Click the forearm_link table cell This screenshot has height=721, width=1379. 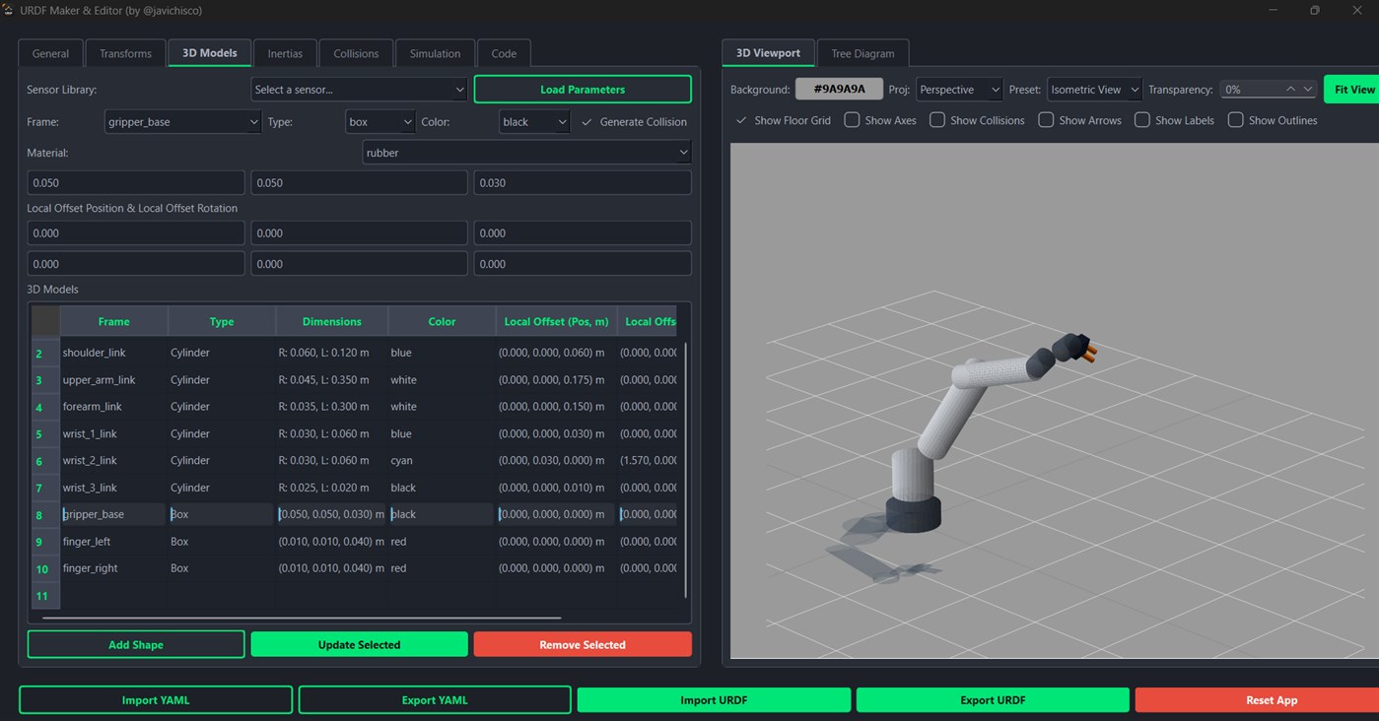113,407
